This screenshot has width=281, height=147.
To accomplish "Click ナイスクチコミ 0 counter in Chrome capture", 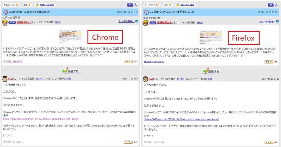I will [x=11, y=5].
